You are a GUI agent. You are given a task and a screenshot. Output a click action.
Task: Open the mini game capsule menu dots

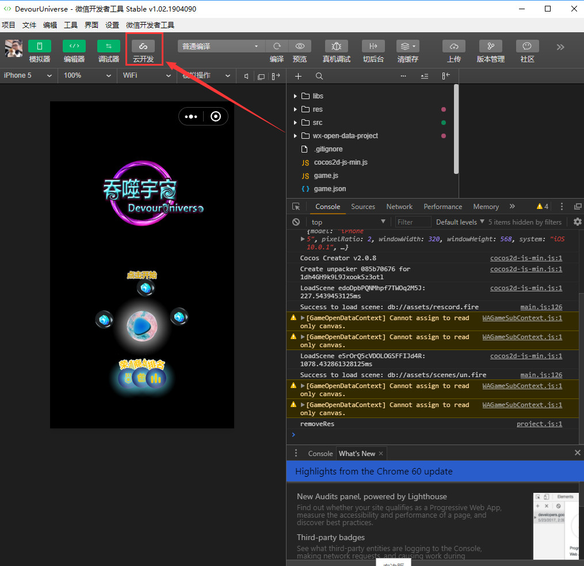coord(191,117)
